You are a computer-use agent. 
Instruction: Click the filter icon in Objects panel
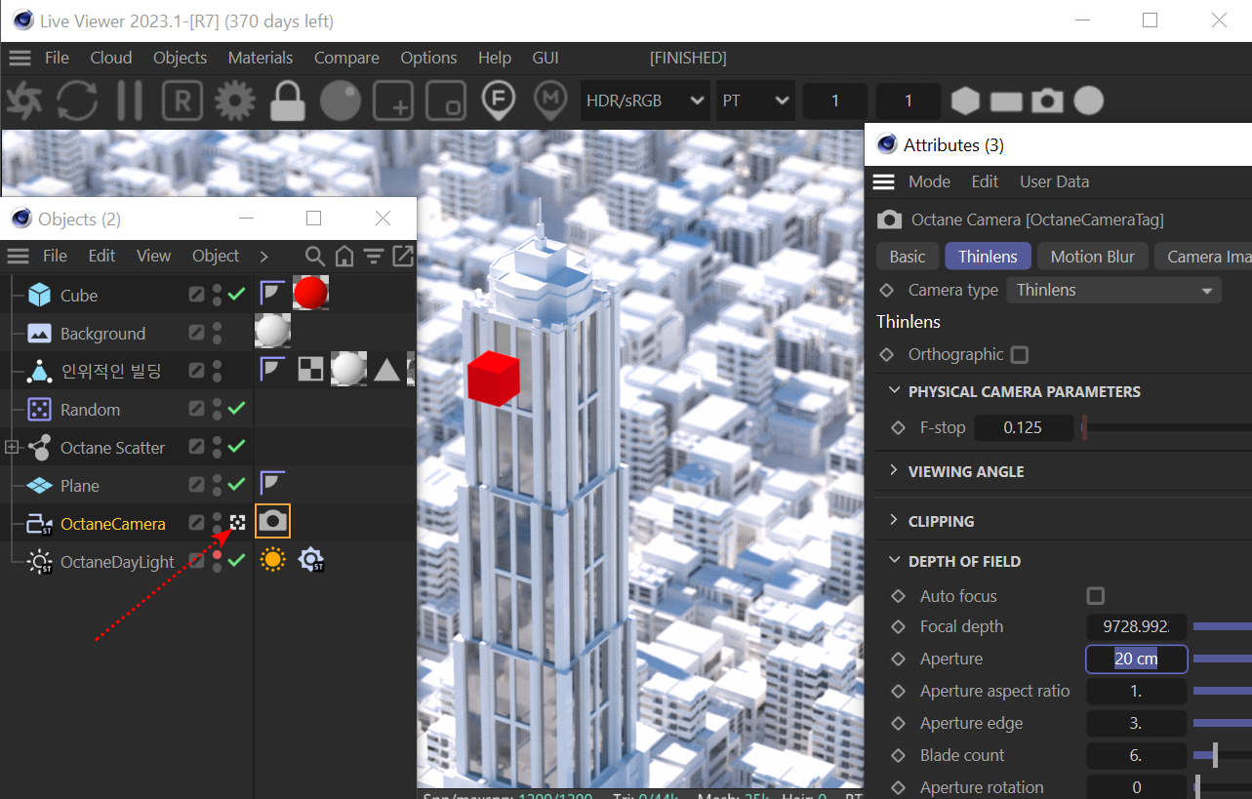point(373,256)
